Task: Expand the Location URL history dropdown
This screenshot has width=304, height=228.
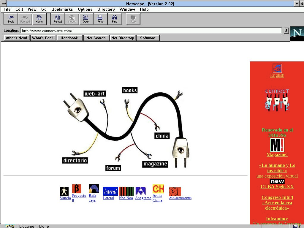Action: [x=286, y=31]
